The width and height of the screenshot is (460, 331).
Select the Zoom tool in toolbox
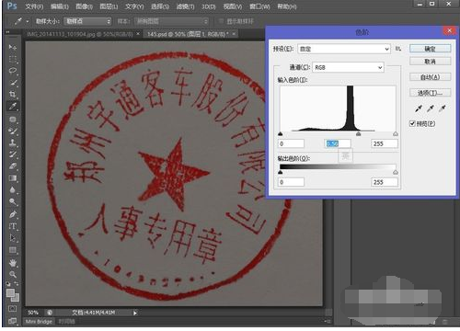pyautogui.click(x=13, y=274)
